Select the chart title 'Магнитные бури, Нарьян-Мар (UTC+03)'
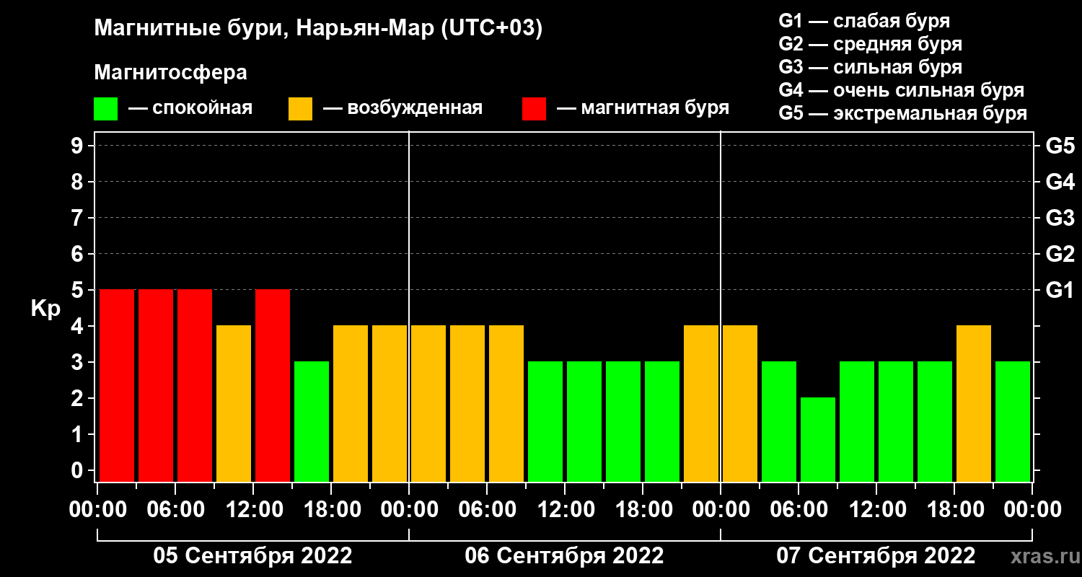1082x577 pixels. pyautogui.click(x=318, y=30)
